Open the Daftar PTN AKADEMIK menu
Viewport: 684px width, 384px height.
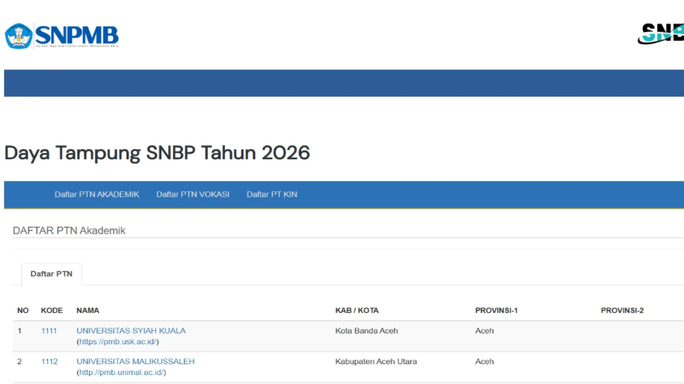(x=97, y=194)
